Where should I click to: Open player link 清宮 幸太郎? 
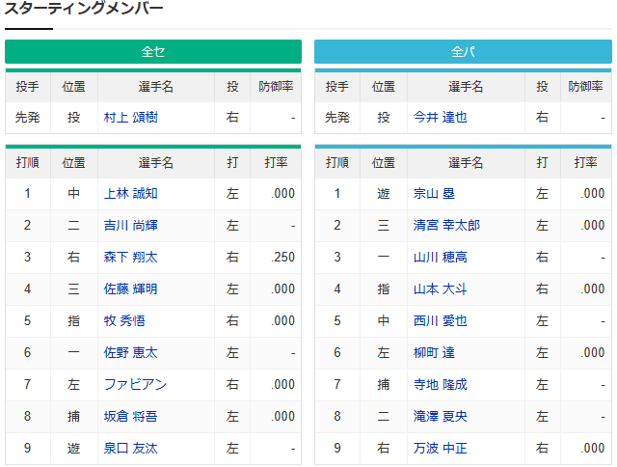(446, 226)
